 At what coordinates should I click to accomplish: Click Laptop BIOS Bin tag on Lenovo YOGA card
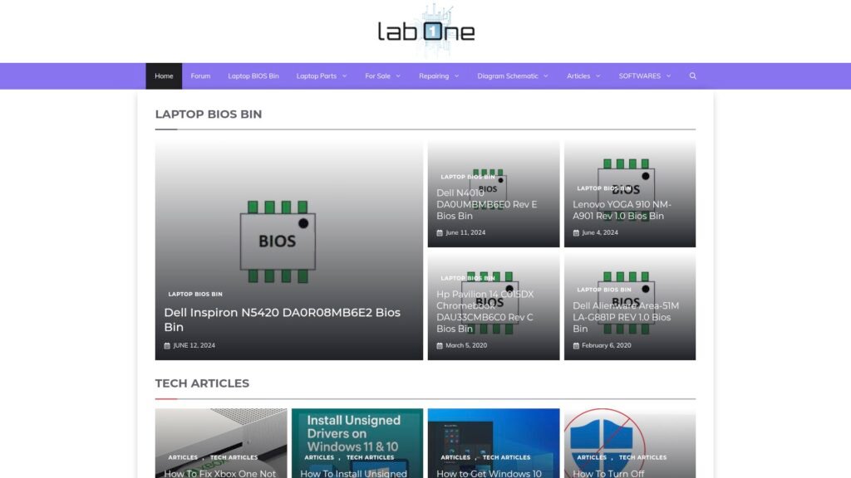(x=604, y=188)
